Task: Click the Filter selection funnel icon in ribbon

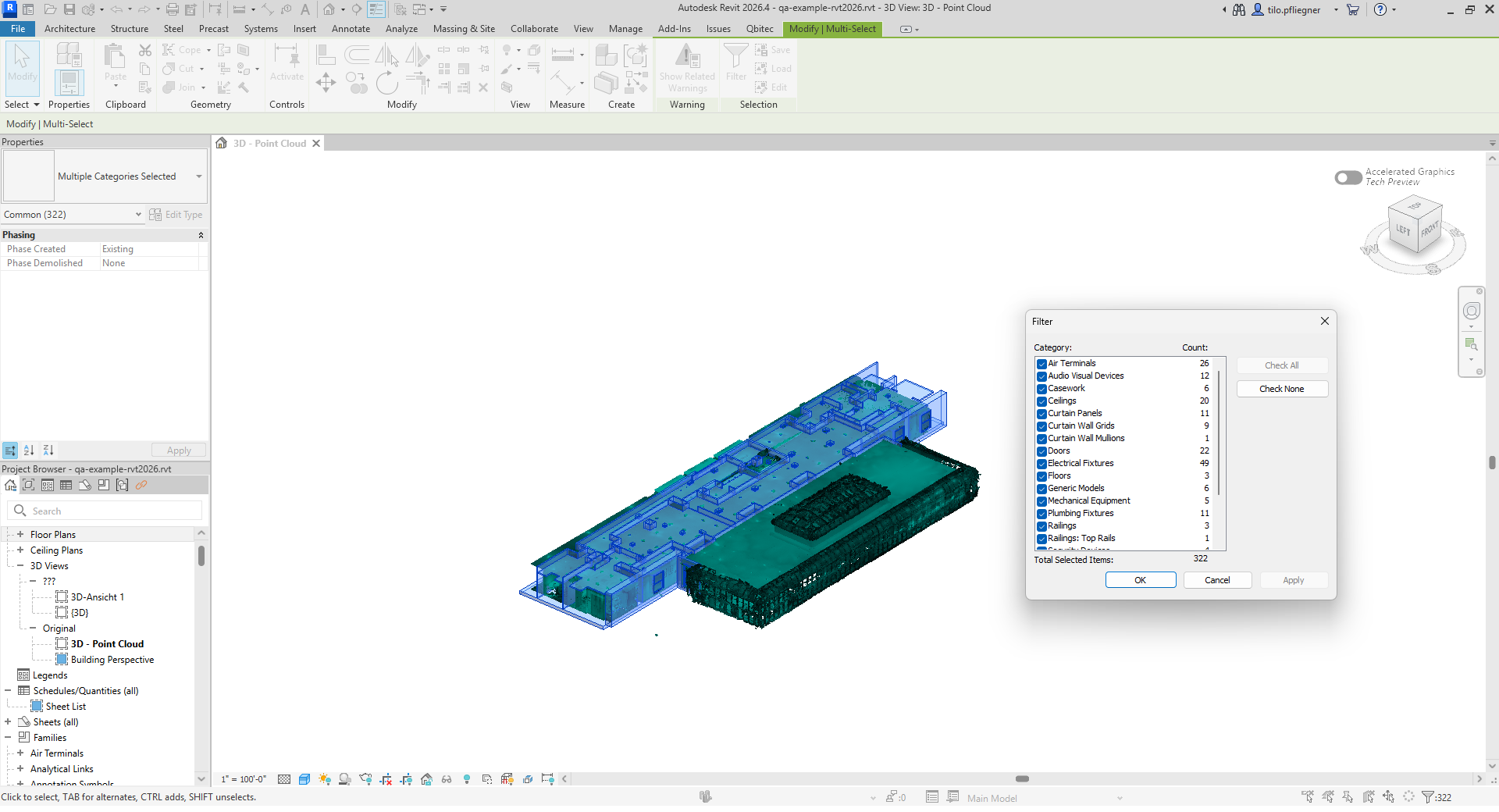Action: point(735,56)
